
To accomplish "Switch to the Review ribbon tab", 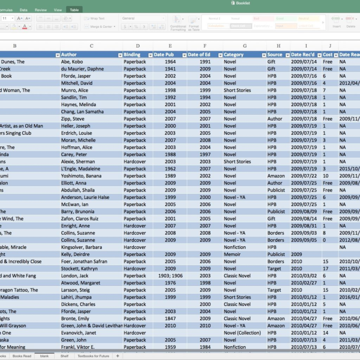I will [x=41, y=10].
